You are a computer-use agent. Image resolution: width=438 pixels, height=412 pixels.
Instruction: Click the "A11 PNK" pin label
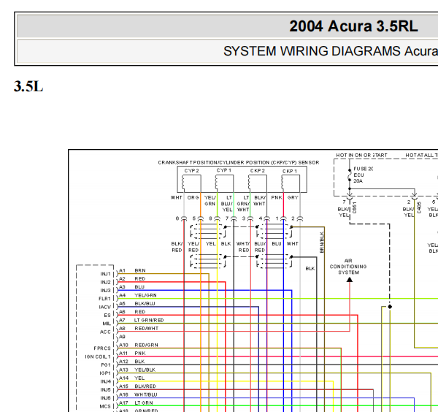pyautogui.click(x=132, y=354)
